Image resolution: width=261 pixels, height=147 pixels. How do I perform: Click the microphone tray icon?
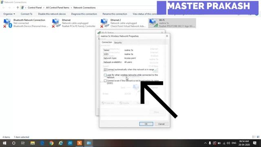[210, 143]
